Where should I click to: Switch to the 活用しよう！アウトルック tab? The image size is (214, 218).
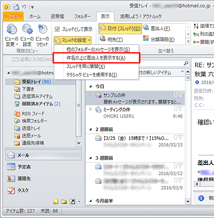click(x=140, y=16)
